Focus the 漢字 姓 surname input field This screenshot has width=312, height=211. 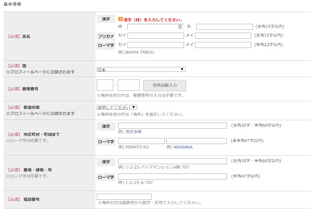point(152,27)
